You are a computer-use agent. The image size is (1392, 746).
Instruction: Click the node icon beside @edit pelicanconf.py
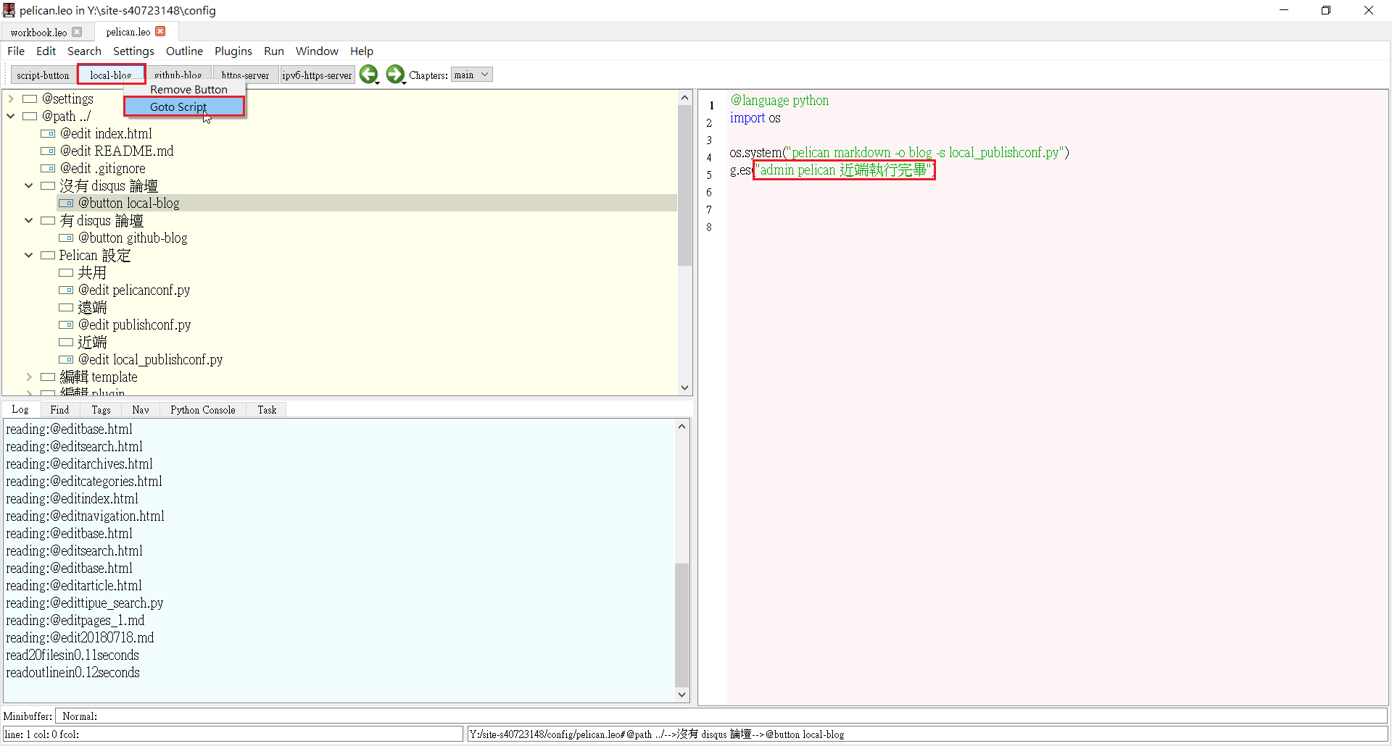(66, 290)
